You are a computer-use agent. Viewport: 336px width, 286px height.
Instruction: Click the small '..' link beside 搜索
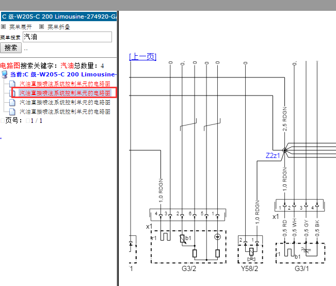tap(26, 50)
